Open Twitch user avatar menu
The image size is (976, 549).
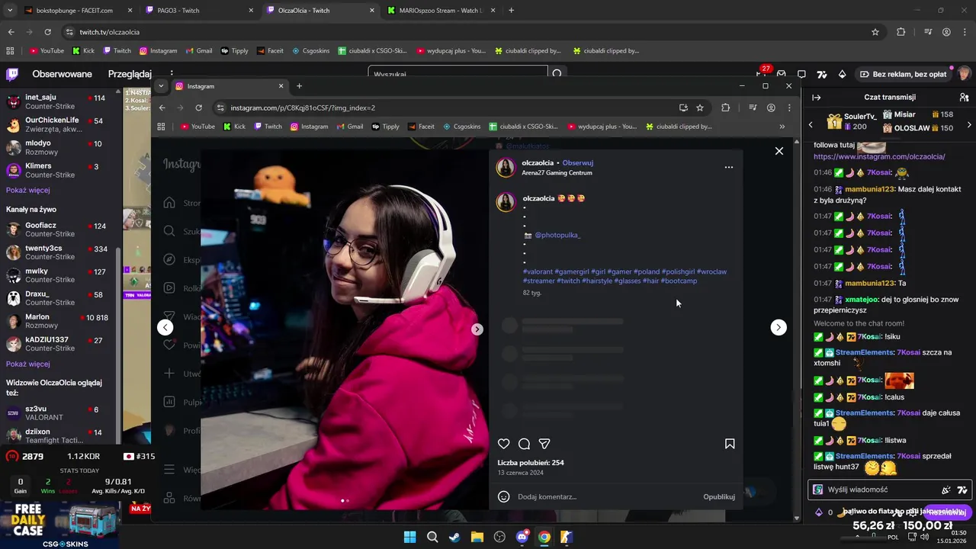click(964, 74)
